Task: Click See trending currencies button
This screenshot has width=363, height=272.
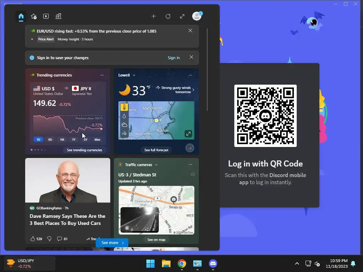Action: (x=84, y=150)
